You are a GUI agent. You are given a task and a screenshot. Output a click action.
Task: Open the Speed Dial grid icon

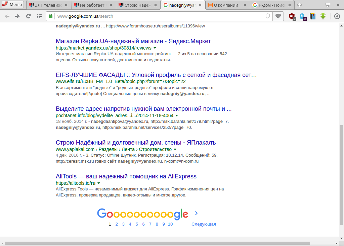[39, 16]
